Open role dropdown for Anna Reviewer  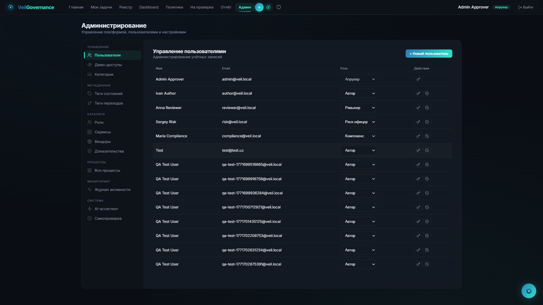coord(358,108)
